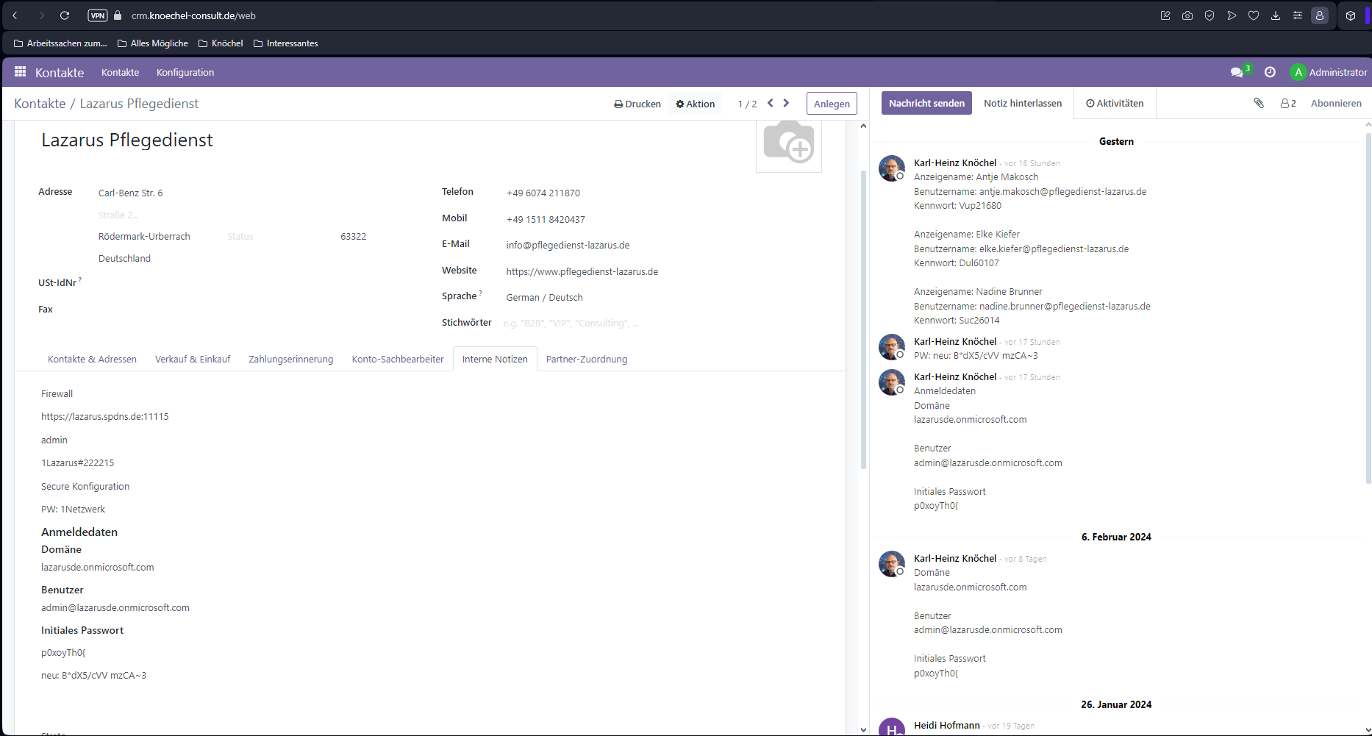This screenshot has width=1372, height=736.
Task: Go to the previous contact record arrow
Action: (x=771, y=104)
